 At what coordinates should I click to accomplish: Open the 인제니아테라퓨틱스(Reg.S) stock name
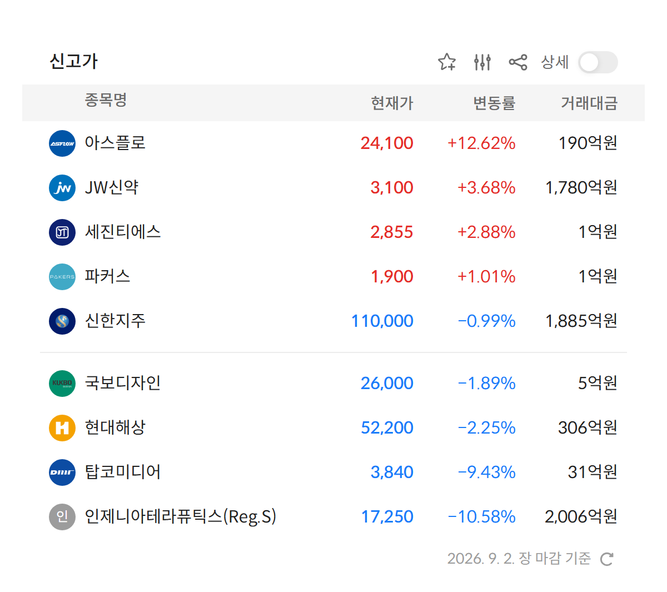(x=181, y=516)
